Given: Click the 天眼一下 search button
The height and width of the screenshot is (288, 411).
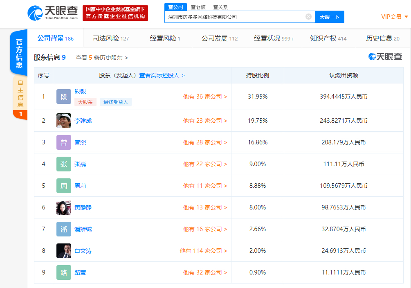Looking at the screenshot, I should click(x=330, y=17).
